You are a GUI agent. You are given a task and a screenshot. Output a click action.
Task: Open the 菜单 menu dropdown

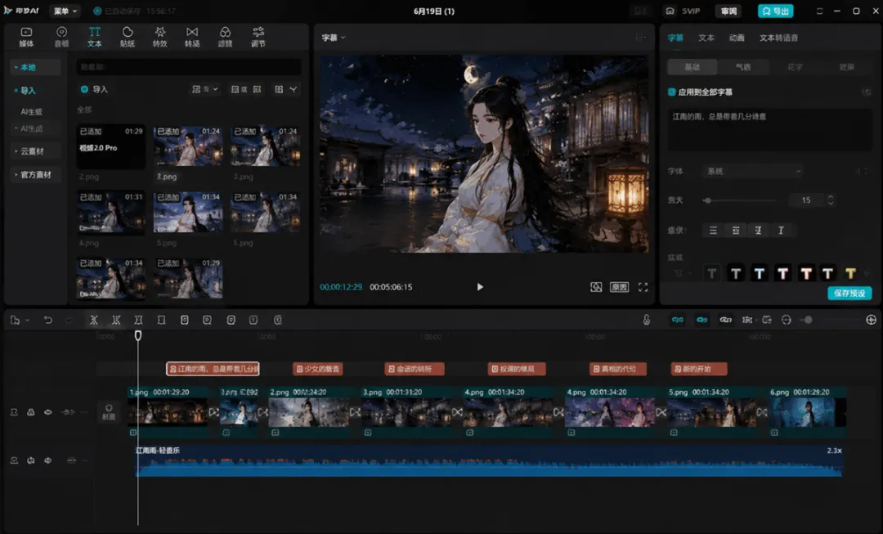click(65, 11)
